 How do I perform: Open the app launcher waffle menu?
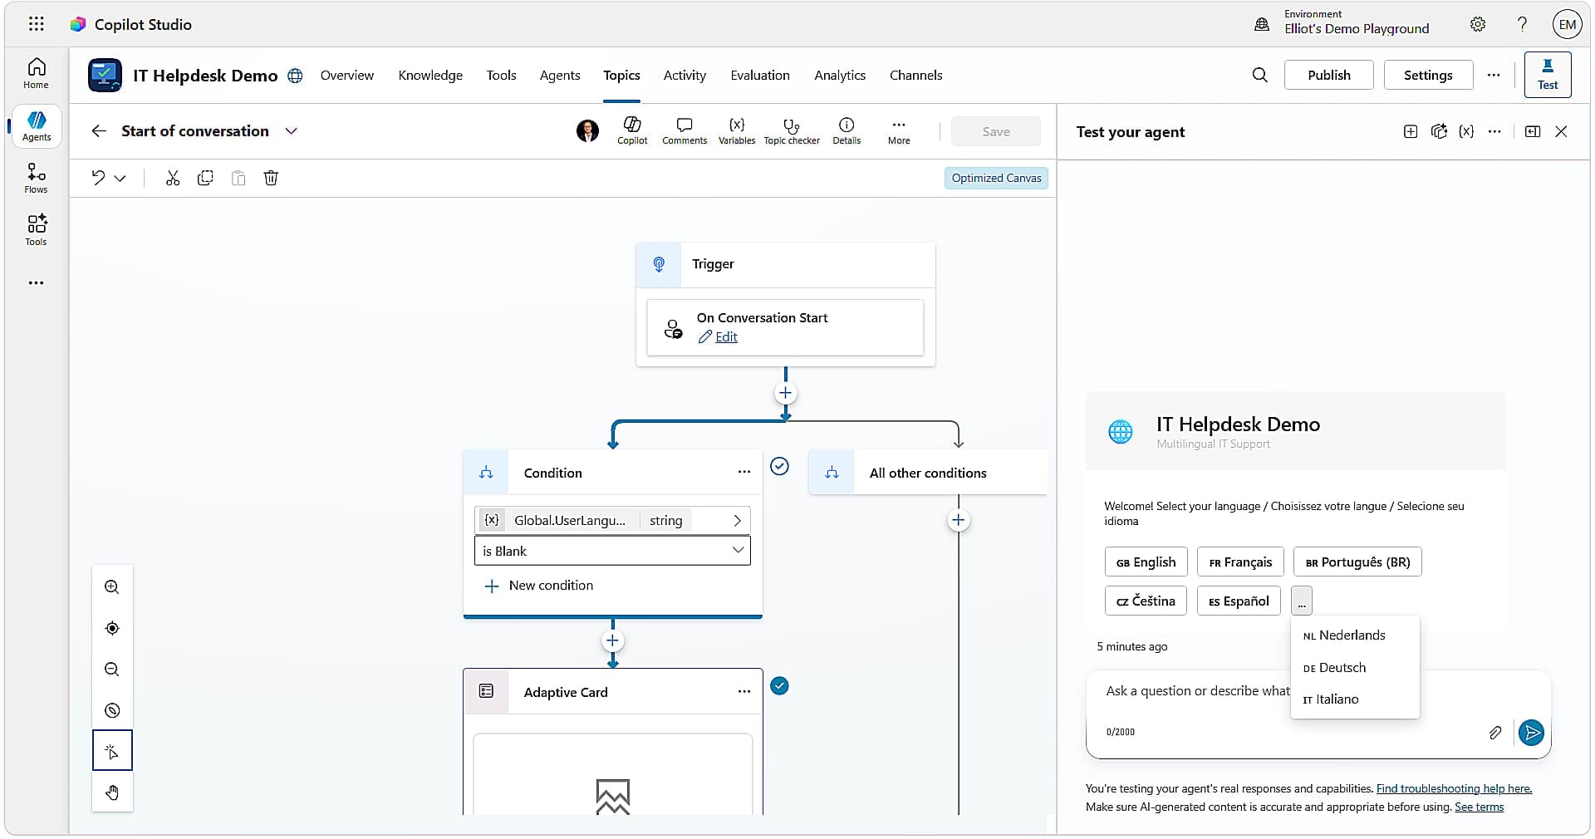click(x=36, y=24)
